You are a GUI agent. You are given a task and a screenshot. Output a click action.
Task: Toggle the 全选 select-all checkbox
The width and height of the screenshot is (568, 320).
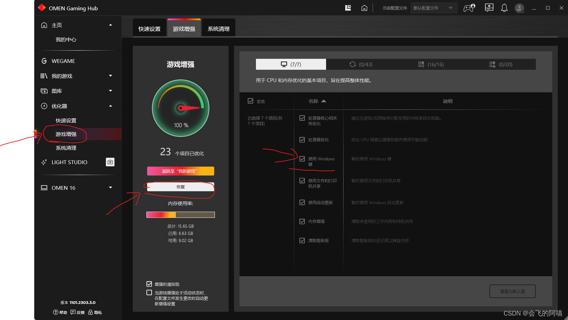250,101
